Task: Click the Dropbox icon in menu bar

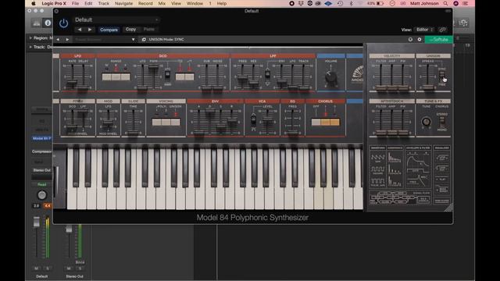Action: pyautogui.click(x=301, y=3)
